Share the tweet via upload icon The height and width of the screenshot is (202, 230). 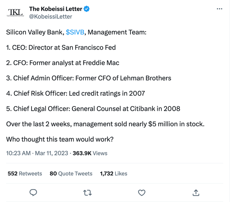(x=196, y=193)
